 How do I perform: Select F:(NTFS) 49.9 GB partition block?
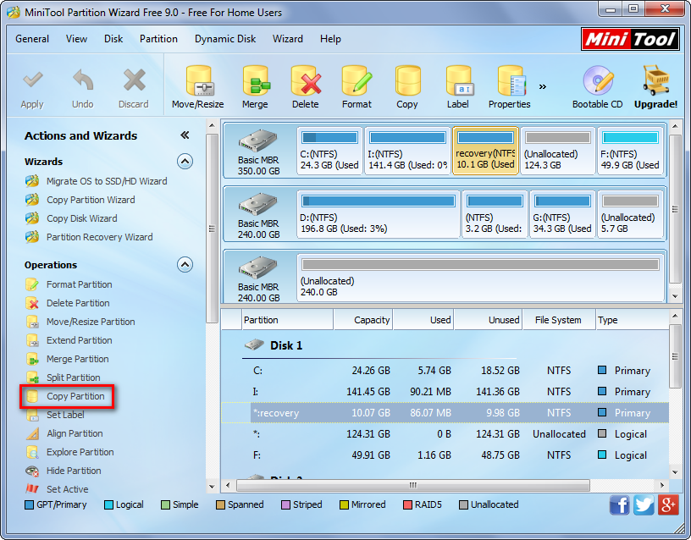point(630,151)
